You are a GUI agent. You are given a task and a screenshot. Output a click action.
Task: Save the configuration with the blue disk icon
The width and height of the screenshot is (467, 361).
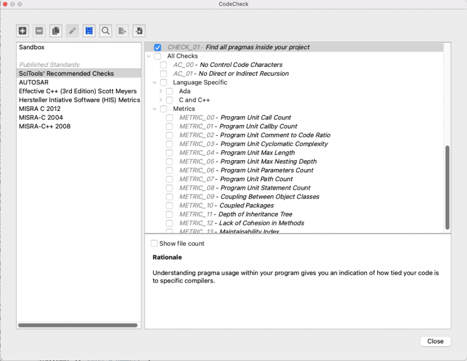click(x=89, y=31)
